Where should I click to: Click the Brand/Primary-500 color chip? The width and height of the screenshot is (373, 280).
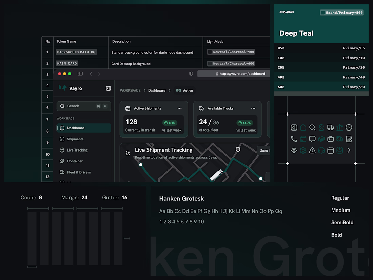[x=341, y=12]
